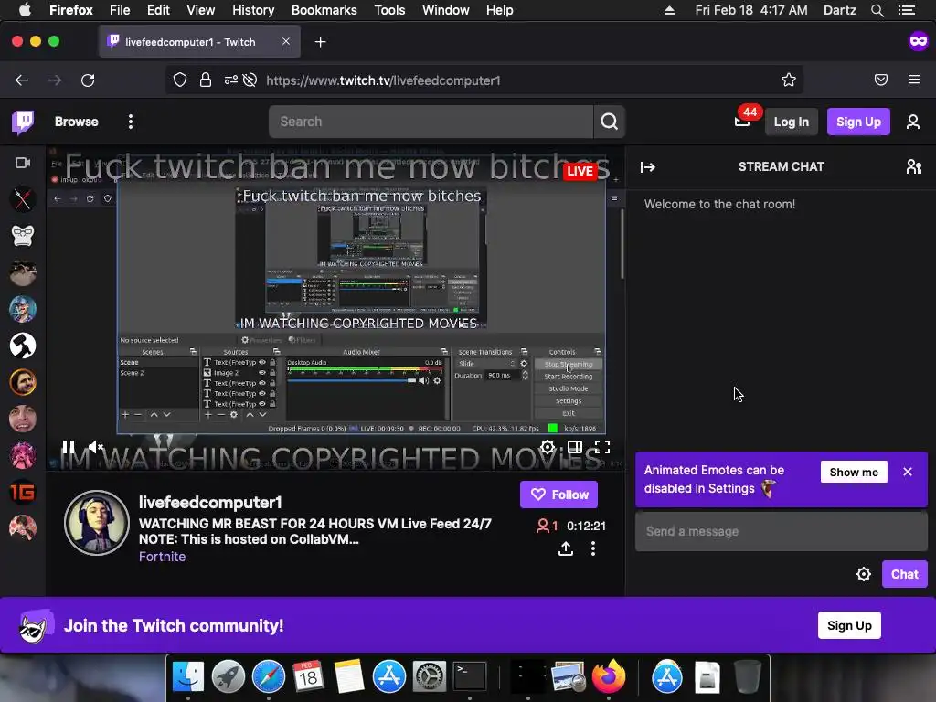Open the three-dot menu beside Browse

click(x=130, y=122)
